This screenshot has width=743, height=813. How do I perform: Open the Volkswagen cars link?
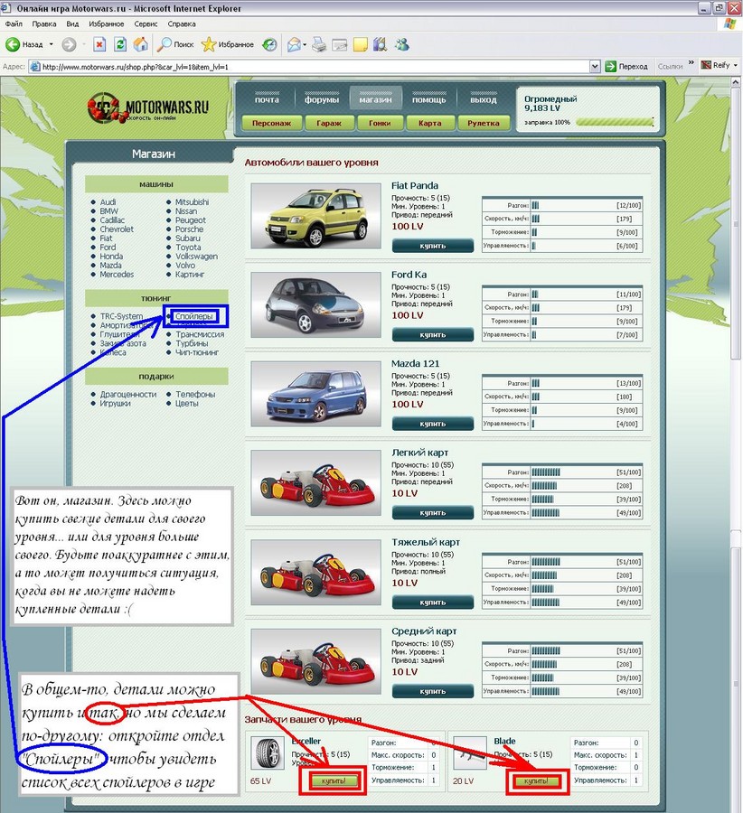point(196,257)
